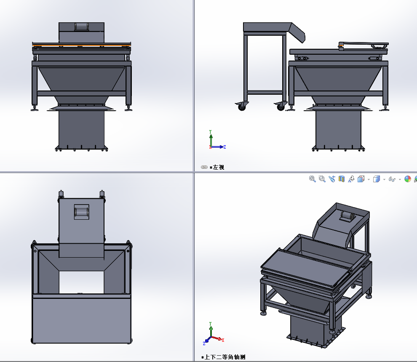Click the Hide/Show Items glasses icon
Viewport: 417px width, 362px height.
pyautogui.click(x=392, y=179)
